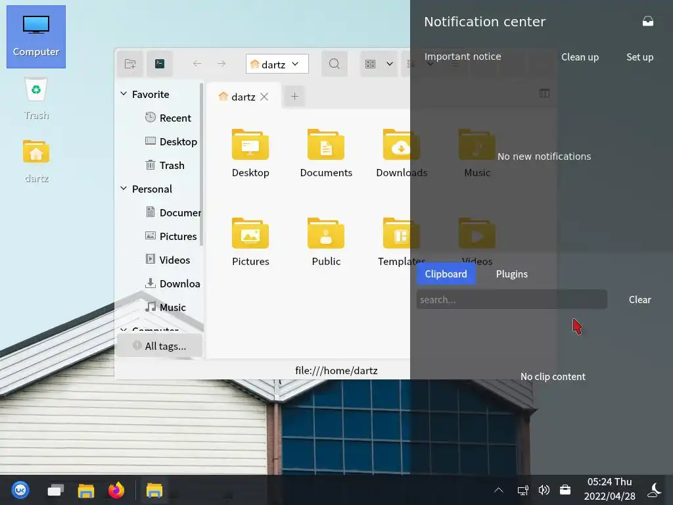
Task: Open the clock and calendar
Action: click(x=609, y=489)
